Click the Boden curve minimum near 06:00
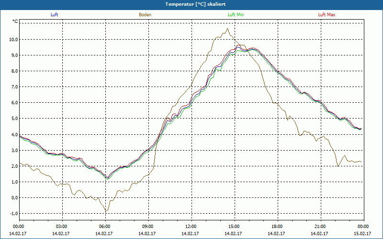 (106, 211)
